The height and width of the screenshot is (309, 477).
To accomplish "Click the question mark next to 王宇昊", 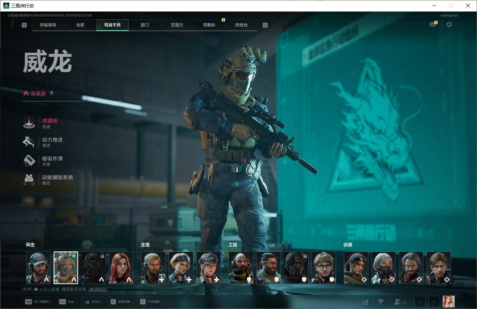I will pyautogui.click(x=52, y=94).
